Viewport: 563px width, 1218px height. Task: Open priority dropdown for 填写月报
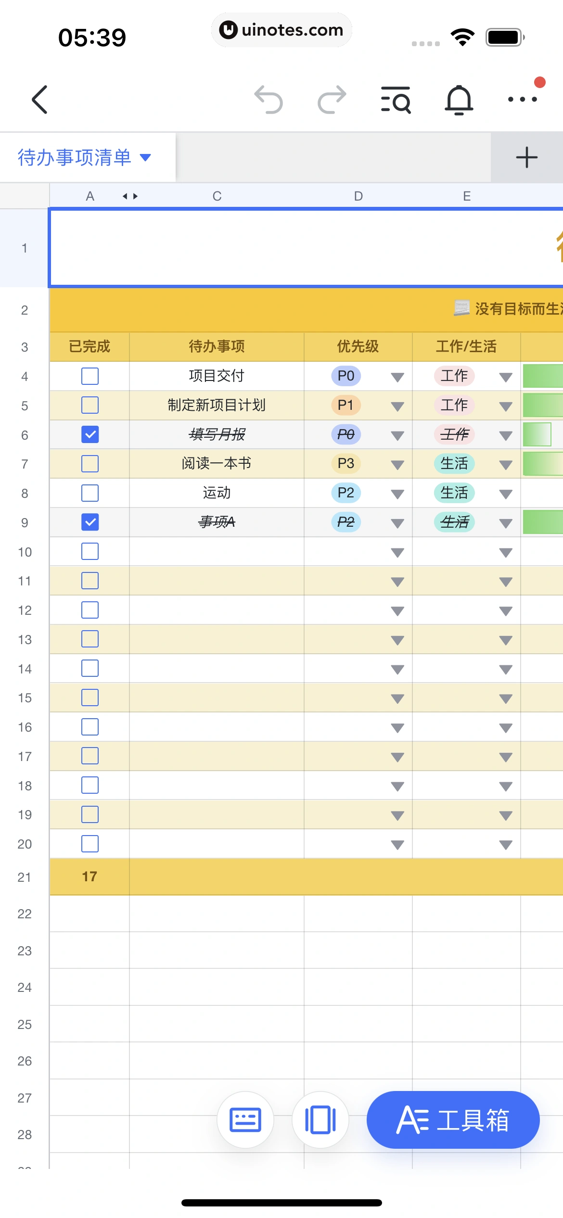(x=397, y=436)
